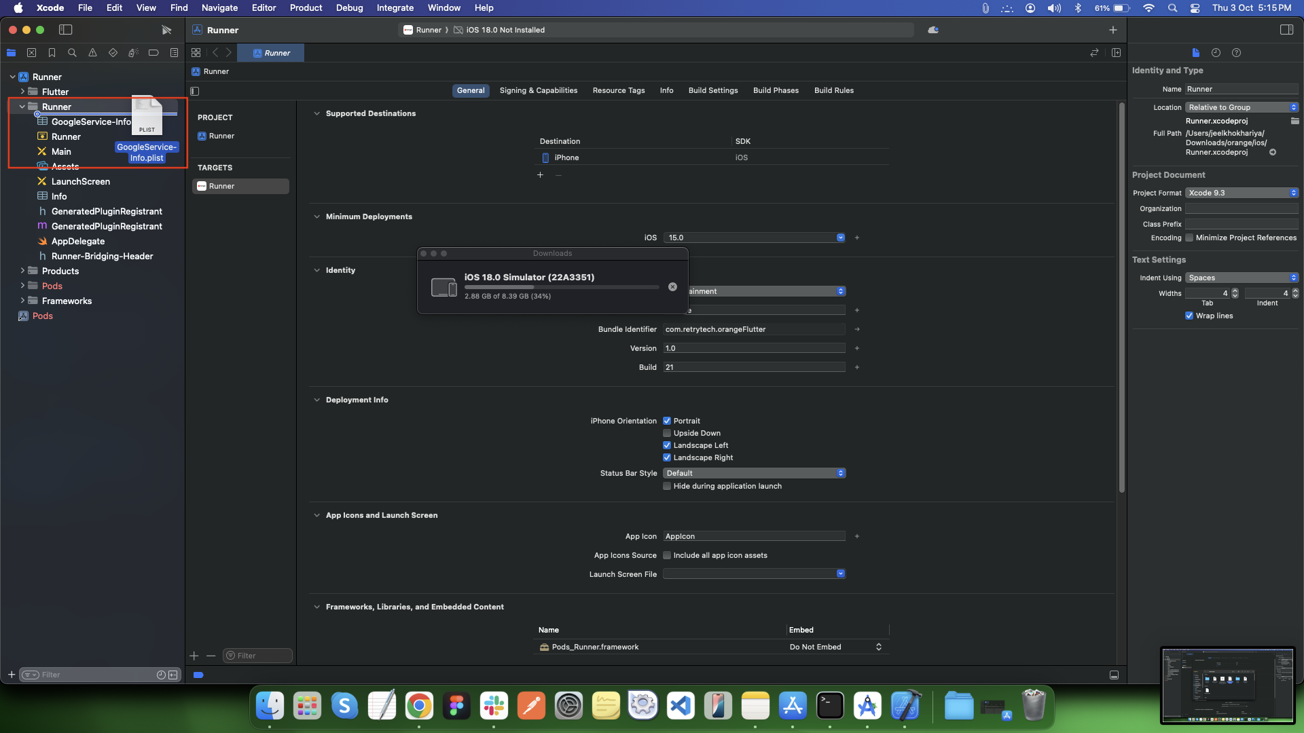The height and width of the screenshot is (733, 1304).
Task: Switch to Build Settings tab
Action: [x=712, y=90]
